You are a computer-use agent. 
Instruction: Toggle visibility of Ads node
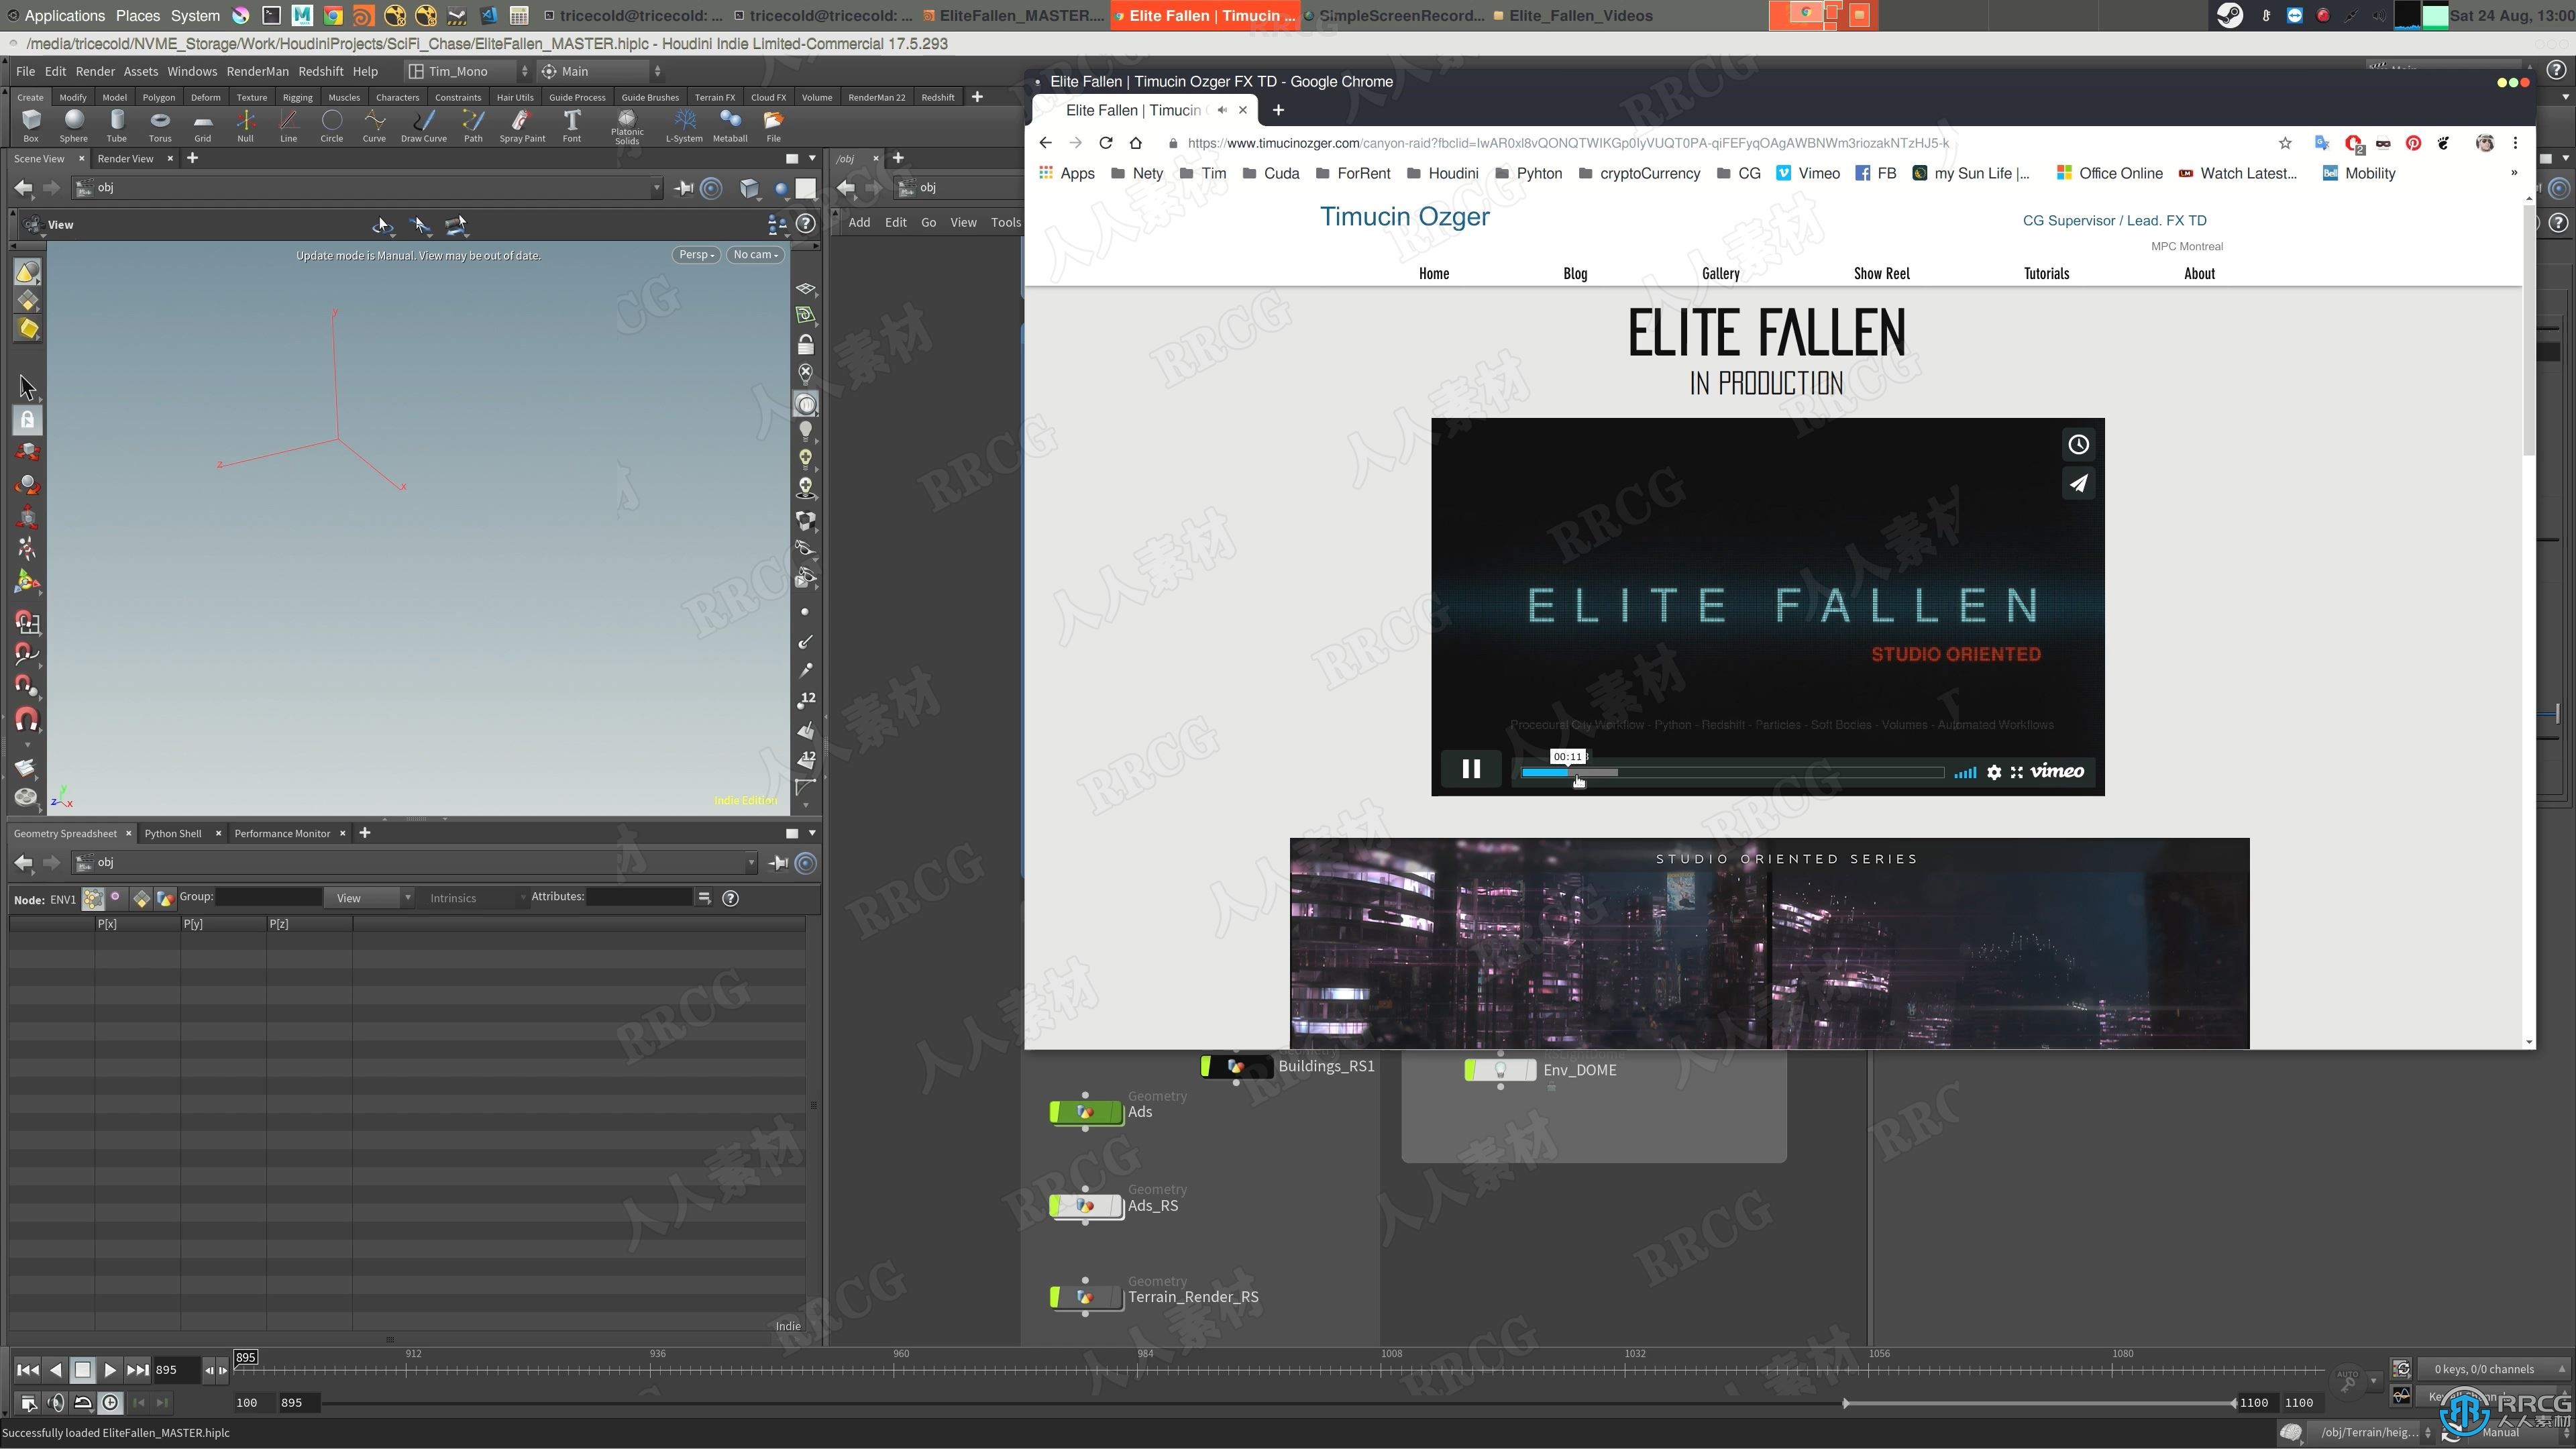[x=1057, y=1111]
